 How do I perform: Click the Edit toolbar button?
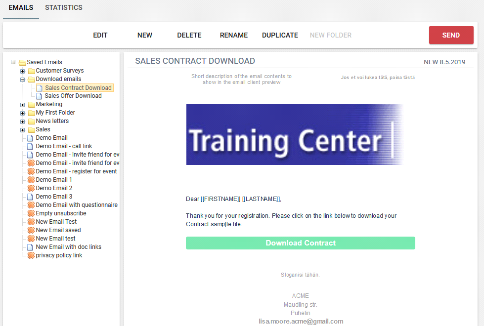pos(100,35)
